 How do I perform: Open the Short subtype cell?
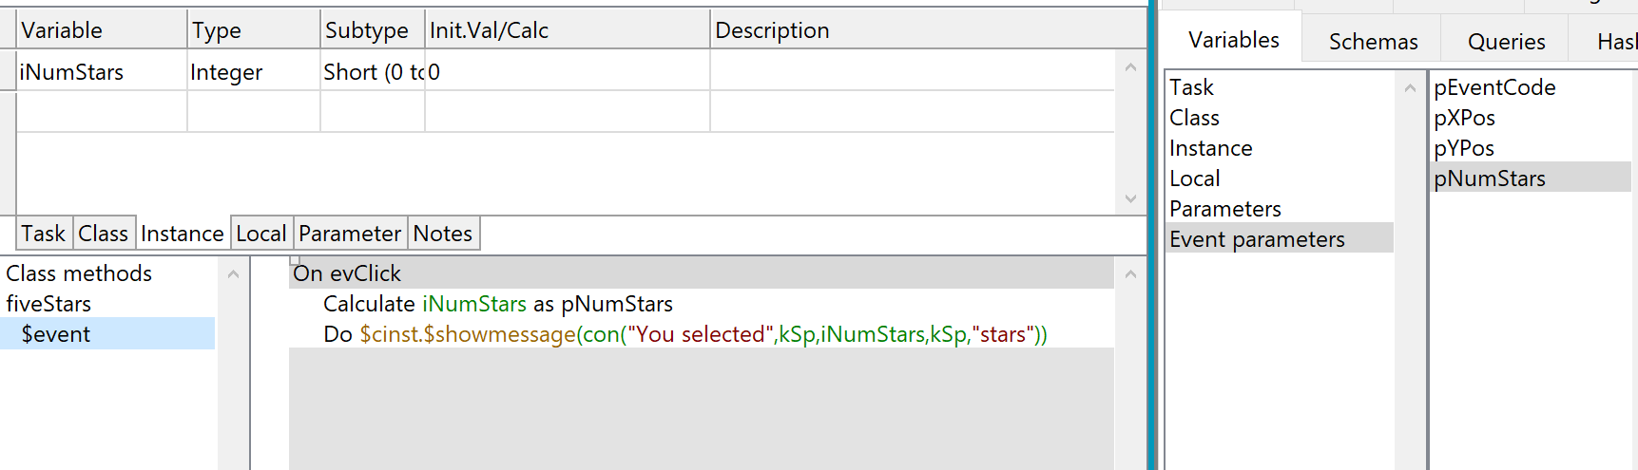[x=373, y=72]
